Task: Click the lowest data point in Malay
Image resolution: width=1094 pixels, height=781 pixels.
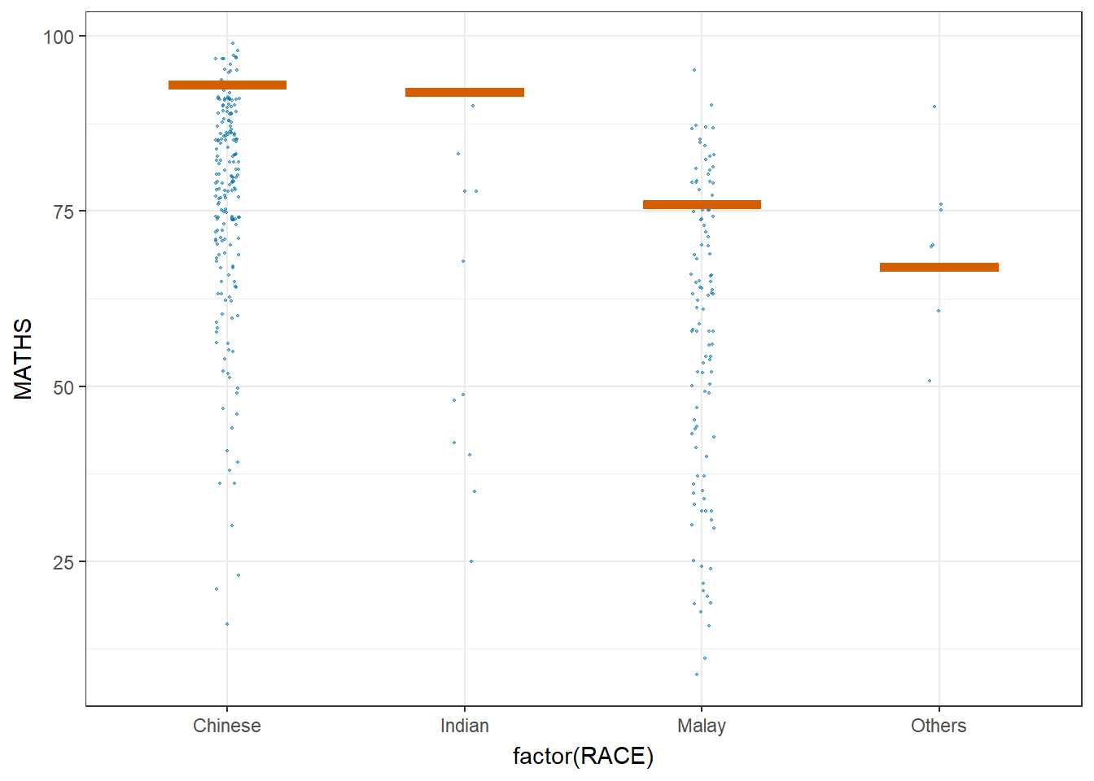Action: click(x=697, y=674)
